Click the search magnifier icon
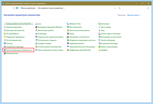This screenshot has height=104, width=153. pyautogui.click(x=148, y=8)
